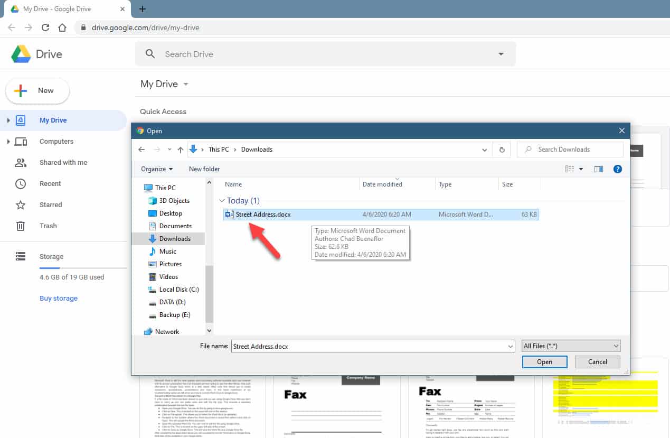Open Trash in Drive sidebar
Screen dimensions: 670x438
48,226
